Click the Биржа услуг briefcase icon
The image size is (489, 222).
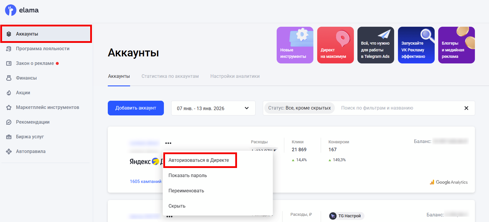pos(9,137)
